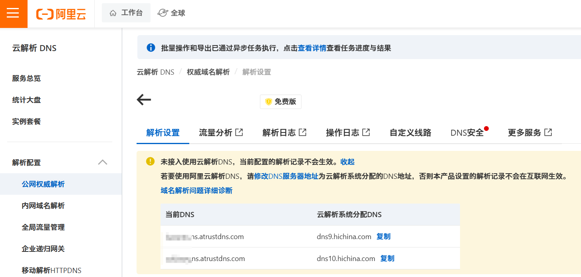Click the first atrustdns.com DNS entry
Screen dimensions: 581x277
tap(204, 236)
